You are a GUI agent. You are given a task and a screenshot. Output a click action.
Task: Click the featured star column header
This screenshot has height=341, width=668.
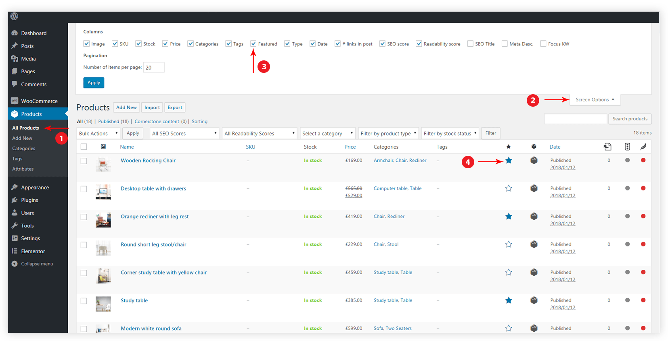coord(509,147)
